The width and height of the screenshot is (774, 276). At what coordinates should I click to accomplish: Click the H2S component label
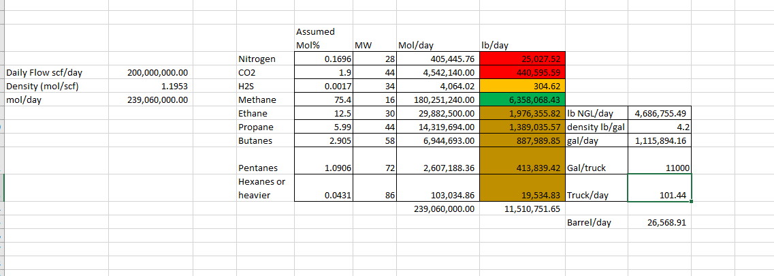tap(265, 87)
